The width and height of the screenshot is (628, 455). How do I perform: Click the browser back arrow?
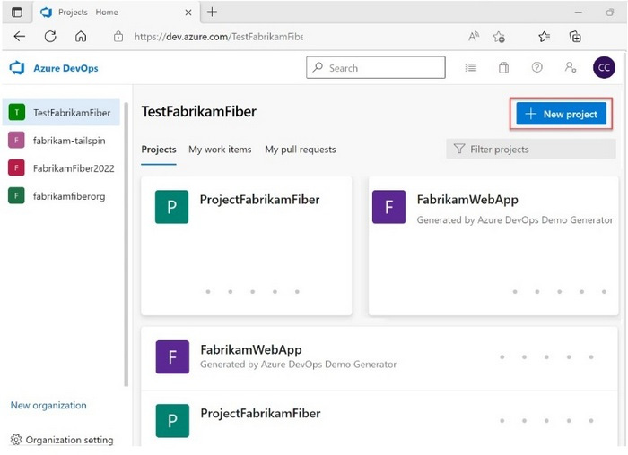tap(19, 37)
